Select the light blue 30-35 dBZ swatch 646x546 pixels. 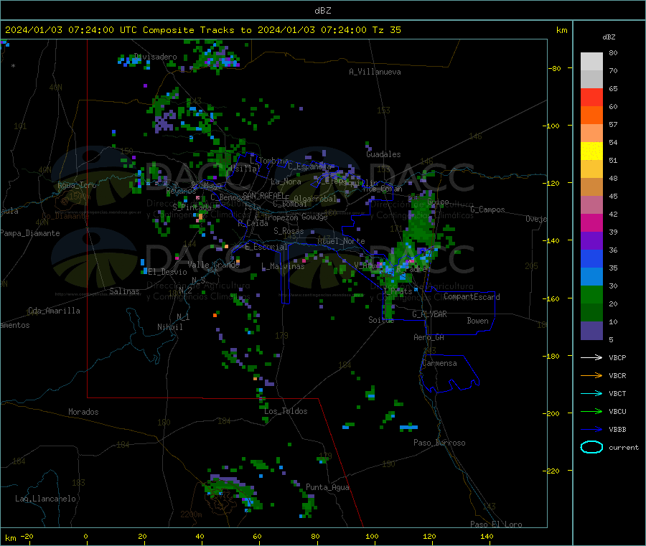591,276
